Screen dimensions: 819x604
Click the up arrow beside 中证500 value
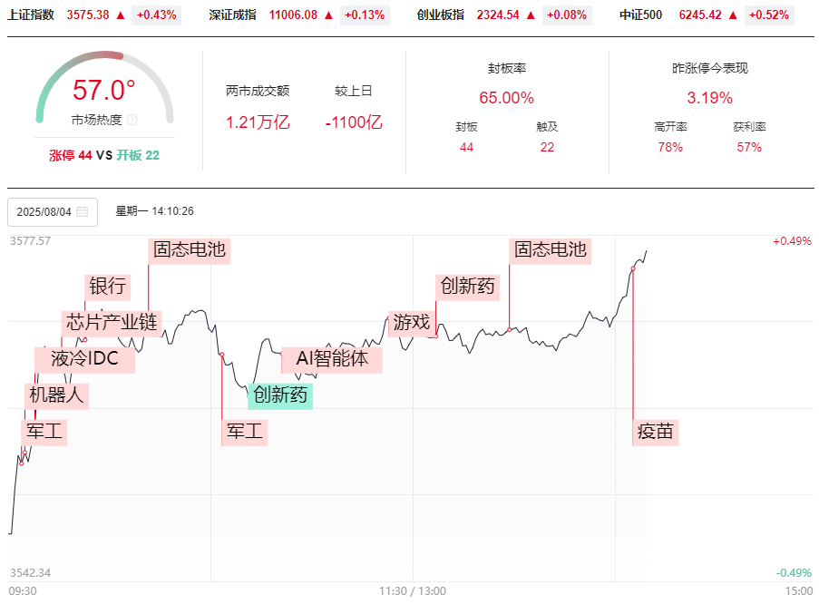click(x=733, y=15)
